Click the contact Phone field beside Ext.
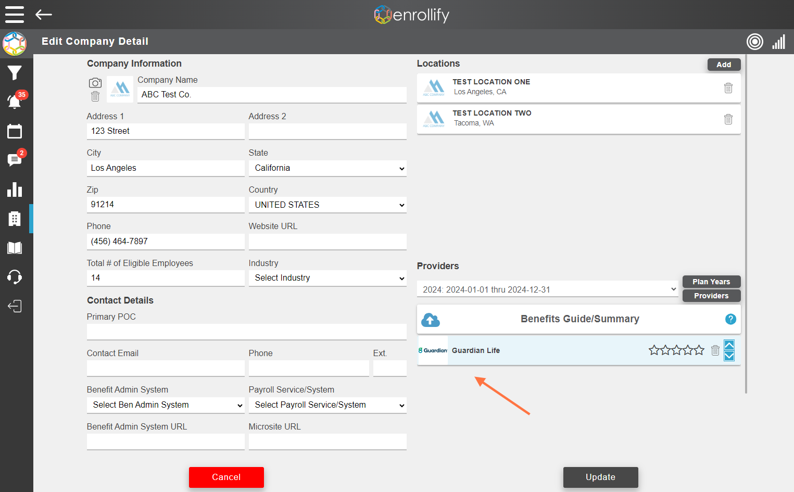 point(309,368)
